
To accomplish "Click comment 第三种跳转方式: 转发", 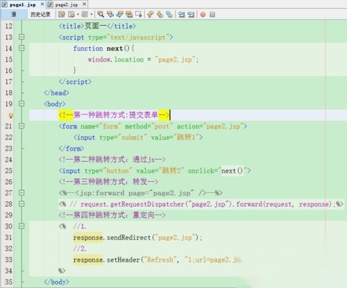I will point(108,182).
